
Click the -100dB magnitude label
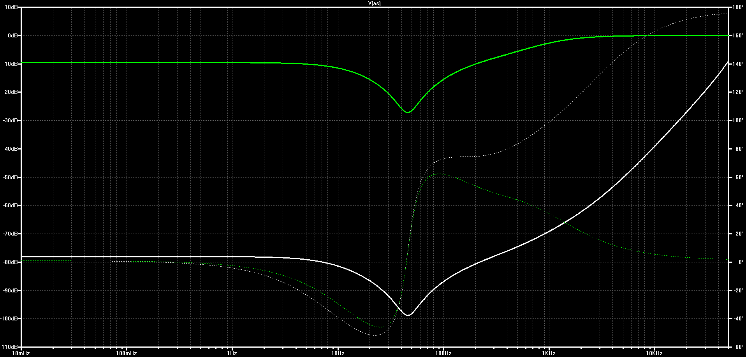(9, 319)
